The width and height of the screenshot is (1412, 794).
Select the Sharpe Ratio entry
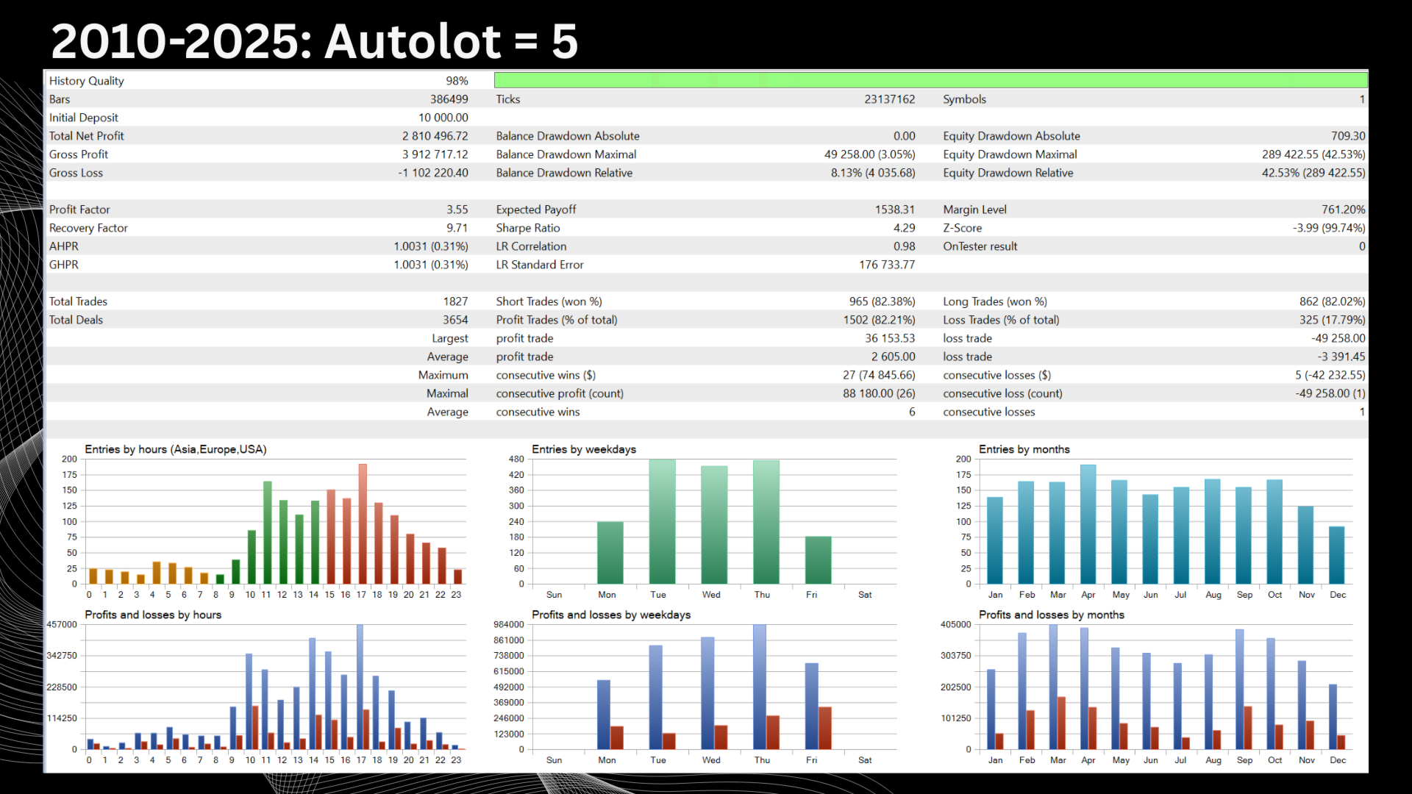[527, 228]
